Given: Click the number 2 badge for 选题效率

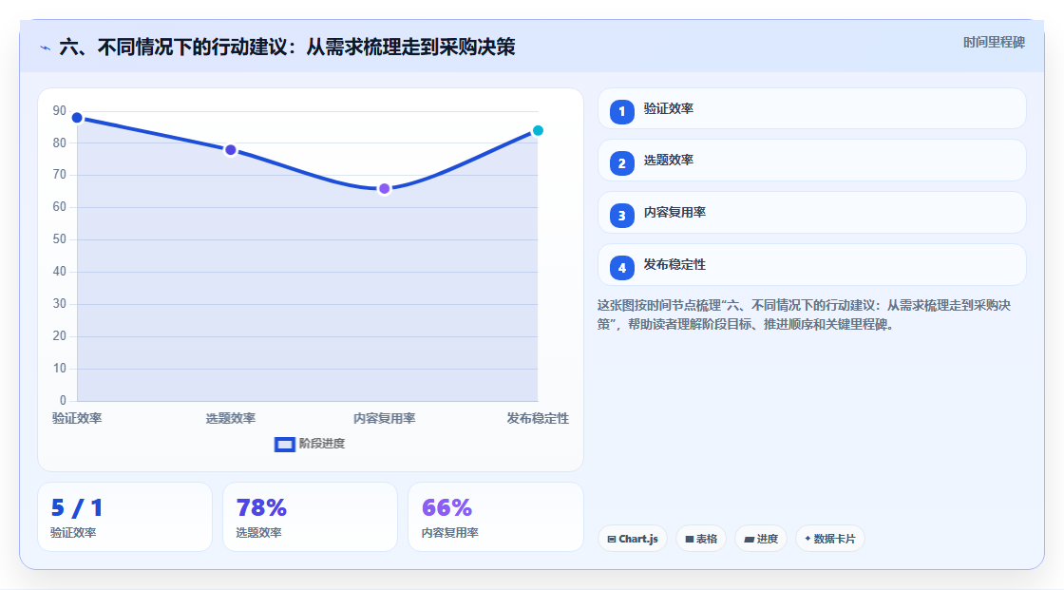Looking at the screenshot, I should click(x=621, y=163).
